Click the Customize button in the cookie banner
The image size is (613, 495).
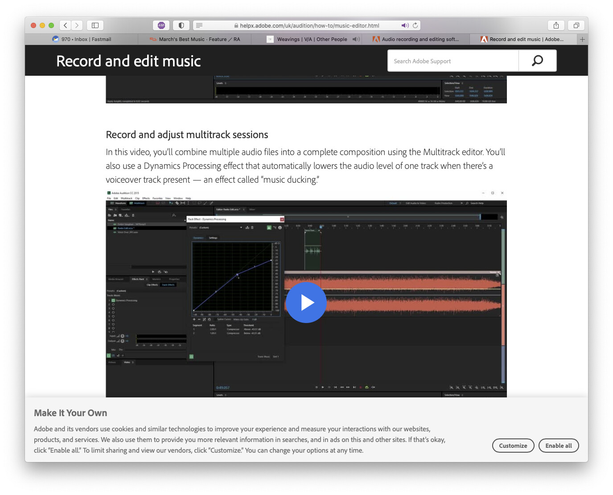(513, 446)
